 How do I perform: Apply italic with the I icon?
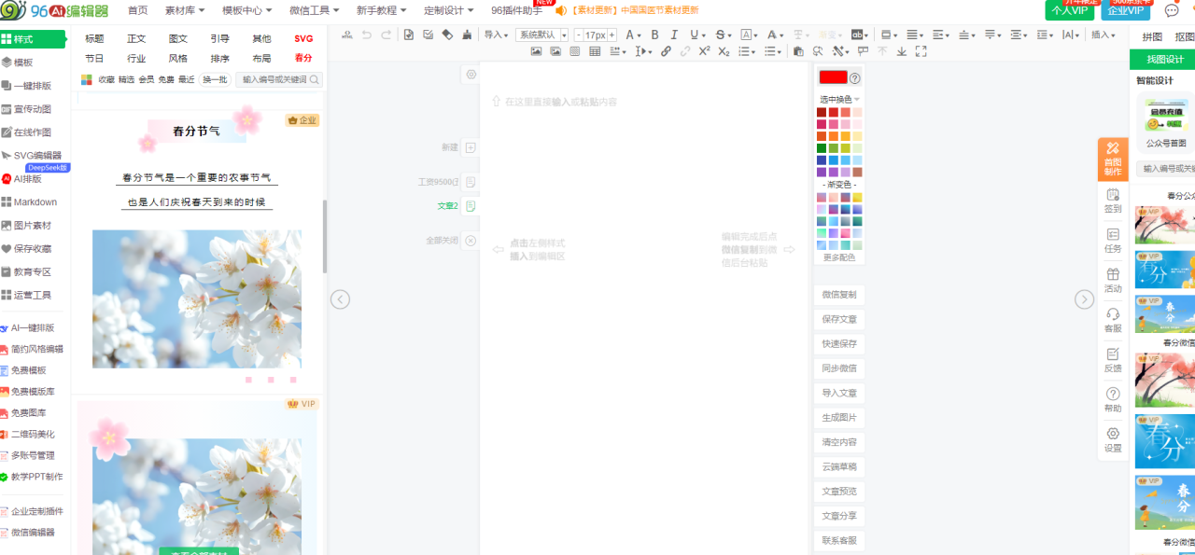pos(675,35)
